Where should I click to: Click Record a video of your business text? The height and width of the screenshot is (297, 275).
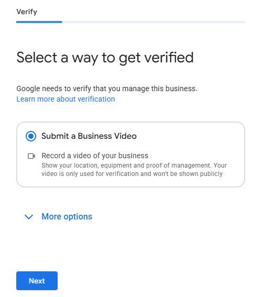pyautogui.click(x=95, y=156)
